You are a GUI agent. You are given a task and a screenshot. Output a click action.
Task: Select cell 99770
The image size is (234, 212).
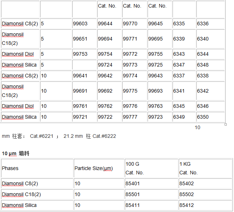(x=135, y=24)
